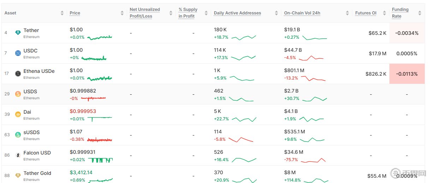
Task: Click the USDS coin icon
Action: (x=18, y=94)
